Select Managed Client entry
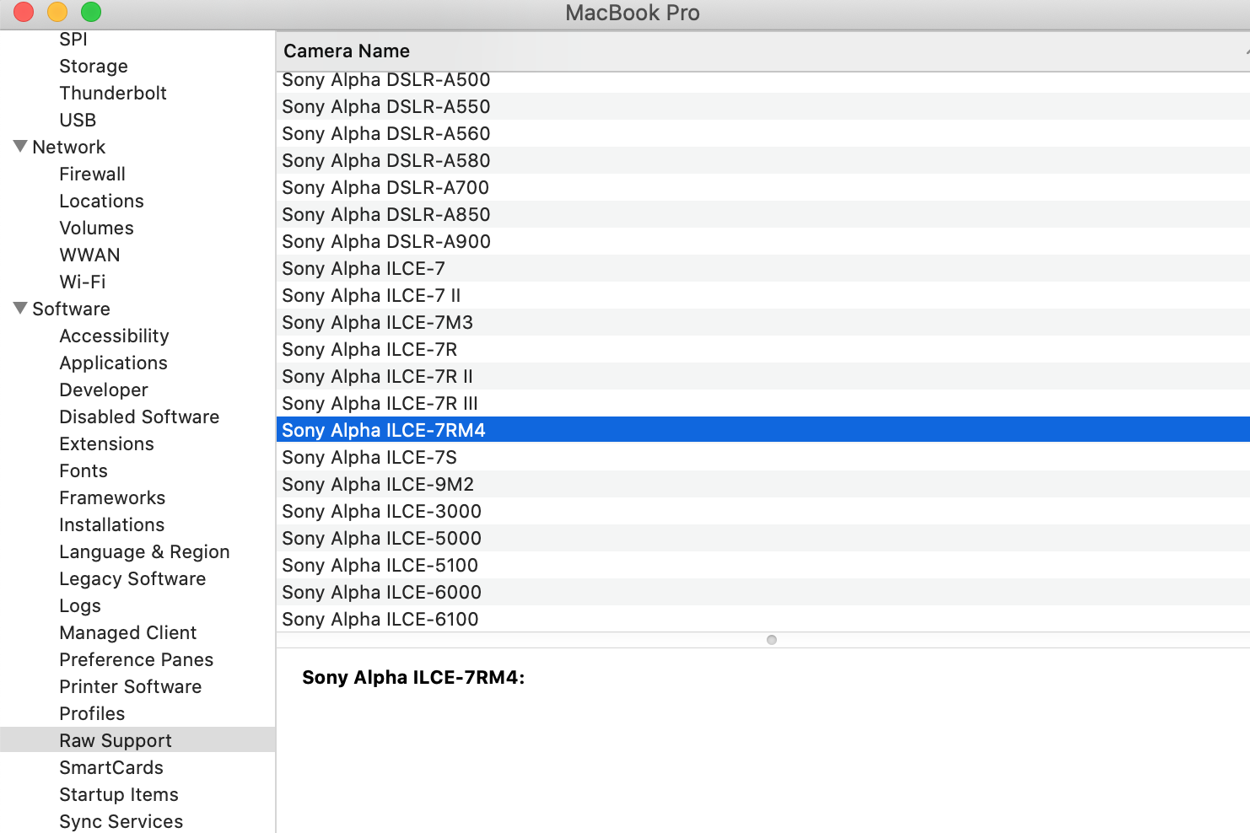The image size is (1250, 833). (x=127, y=632)
